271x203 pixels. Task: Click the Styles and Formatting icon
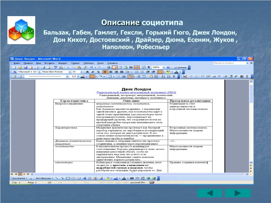pos(15,72)
